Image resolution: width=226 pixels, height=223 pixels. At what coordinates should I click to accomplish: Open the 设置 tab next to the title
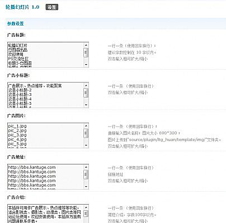click(x=52, y=7)
